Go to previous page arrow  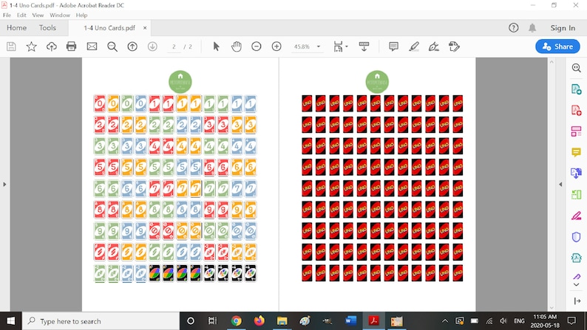pos(132,47)
